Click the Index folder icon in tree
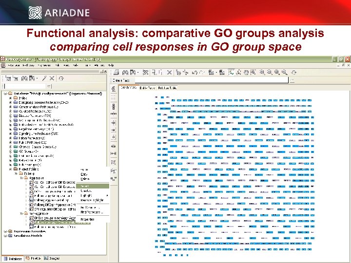Viewport: 351px width, 263px height. 16,98
